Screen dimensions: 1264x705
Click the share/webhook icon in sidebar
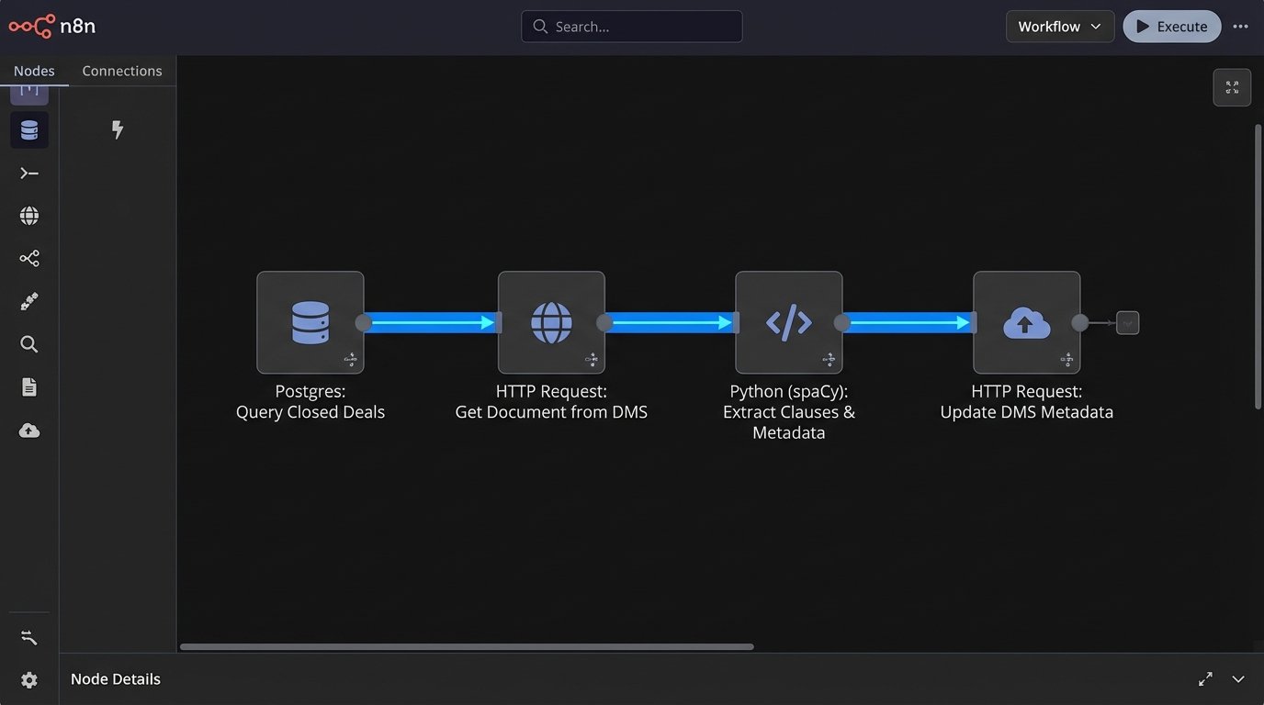pyautogui.click(x=28, y=258)
